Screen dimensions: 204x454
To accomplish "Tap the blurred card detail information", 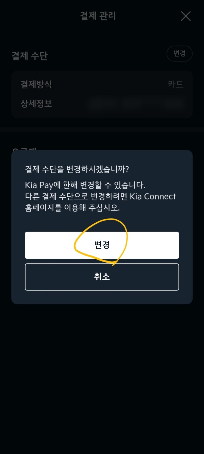I will coord(136,104).
